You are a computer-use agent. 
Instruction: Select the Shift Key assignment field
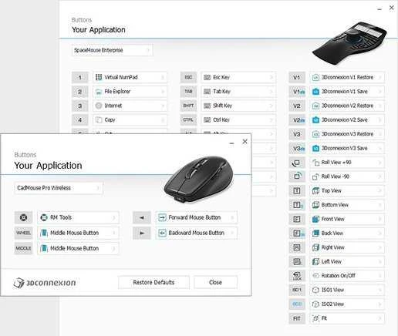click(238, 106)
